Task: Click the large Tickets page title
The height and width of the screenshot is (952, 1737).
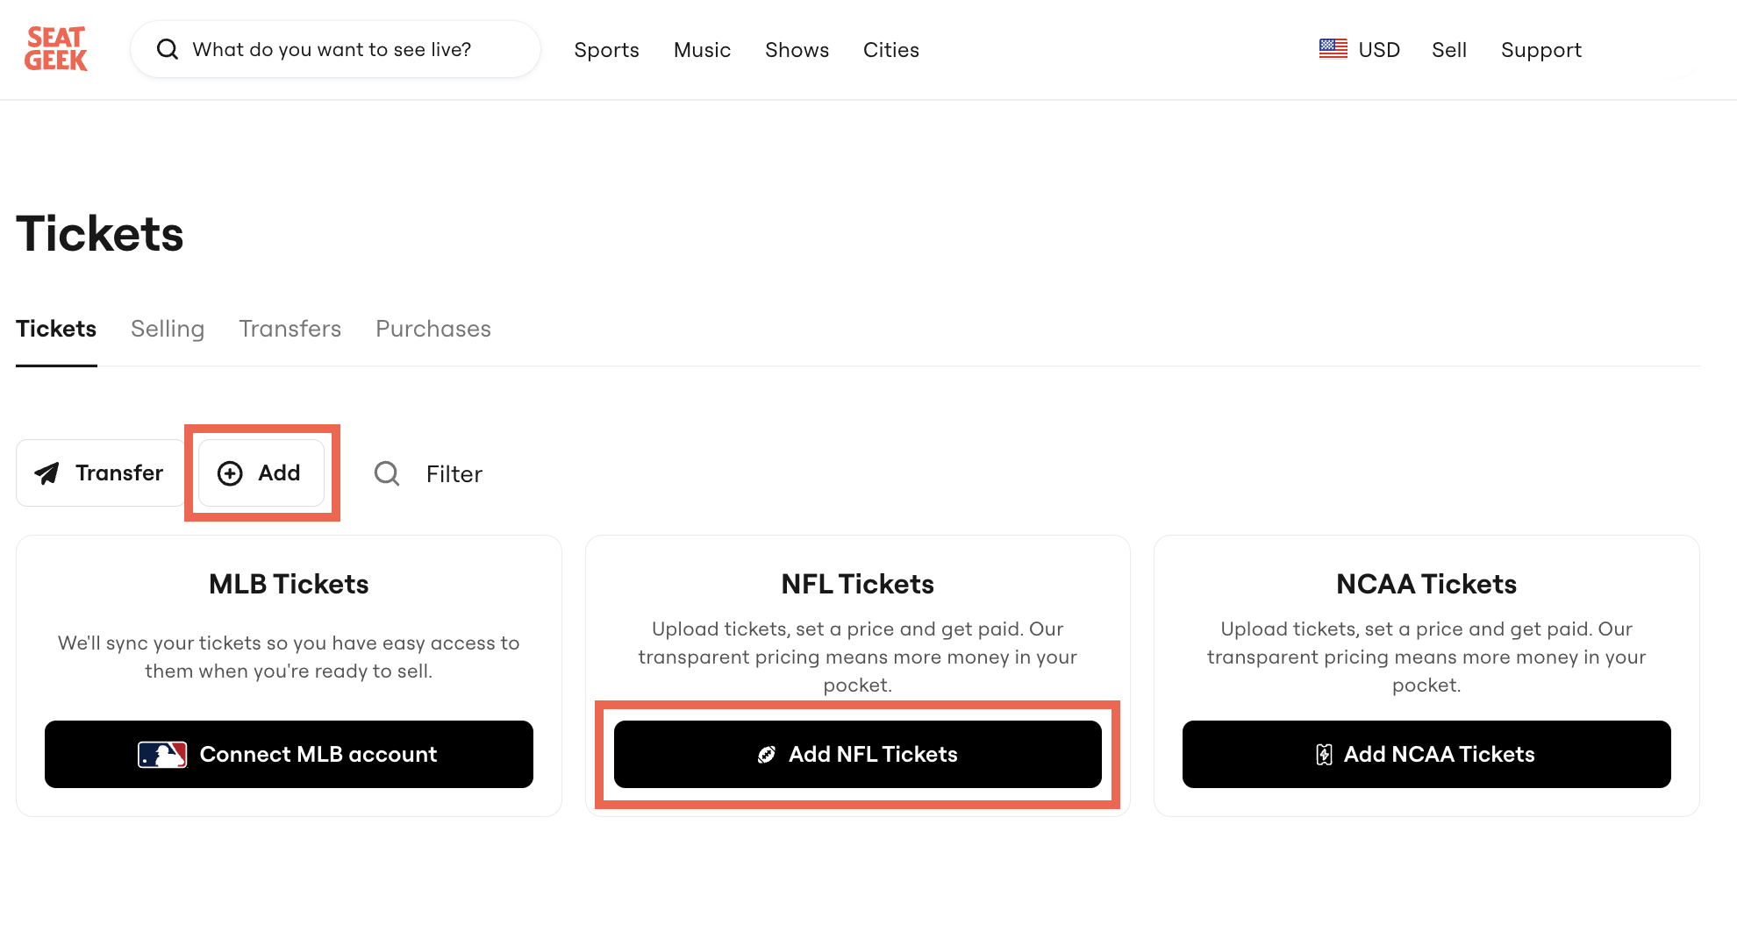Action: tap(100, 234)
